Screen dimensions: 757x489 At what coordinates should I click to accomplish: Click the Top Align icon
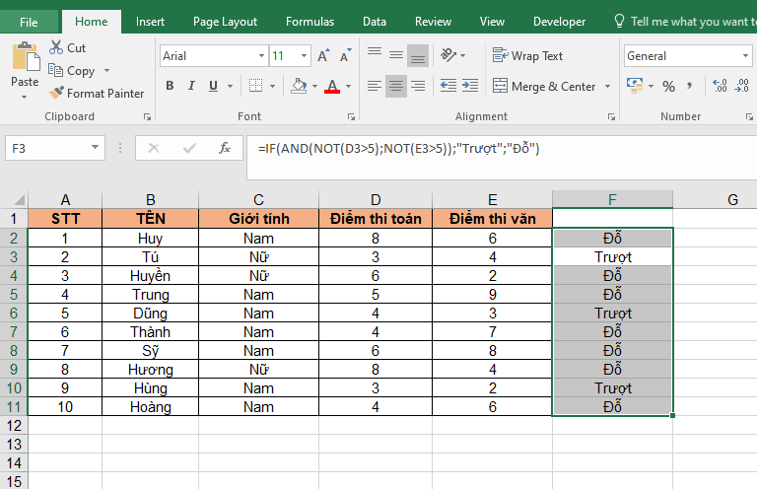click(x=375, y=56)
